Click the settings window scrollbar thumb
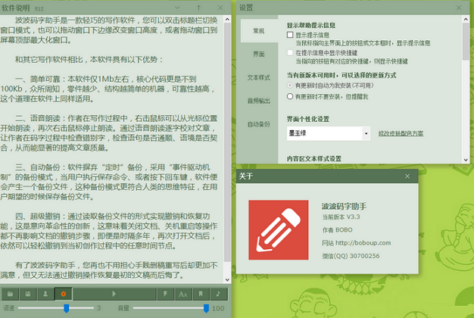Viewport: 474px width, 318px height. point(466,42)
